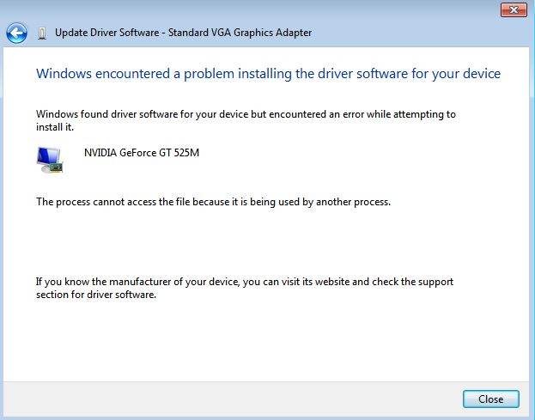
Task: Click the blue 'Windows encountered a problem' heading
Action: point(268,74)
